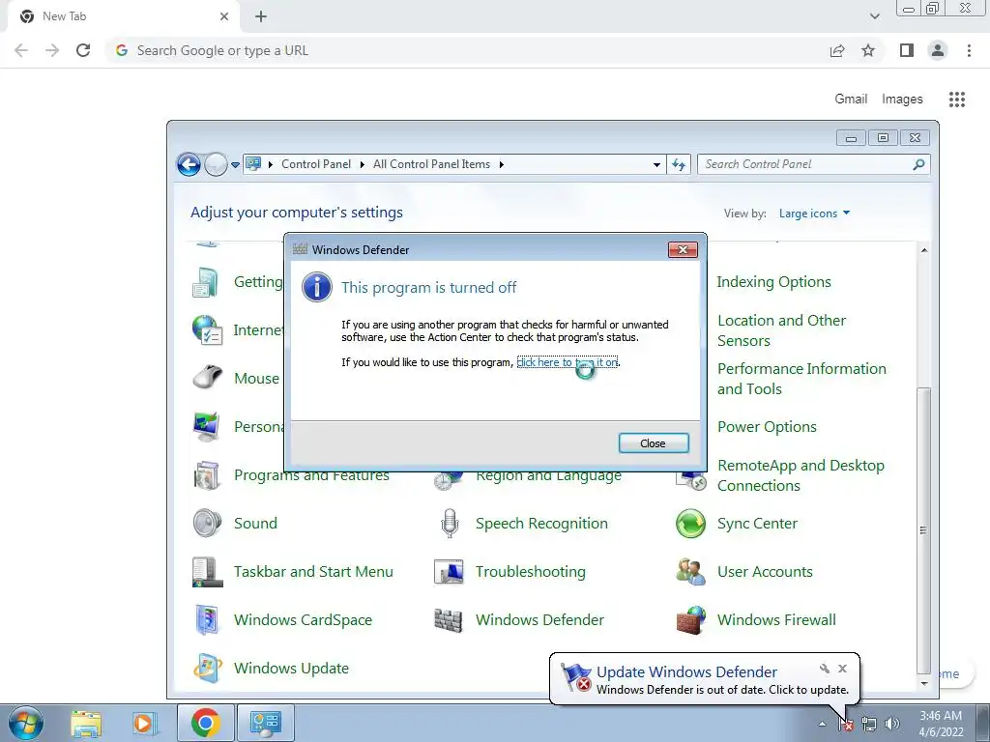The image size is (990, 742).
Task: Open the Windows Update icon
Action: point(207,669)
